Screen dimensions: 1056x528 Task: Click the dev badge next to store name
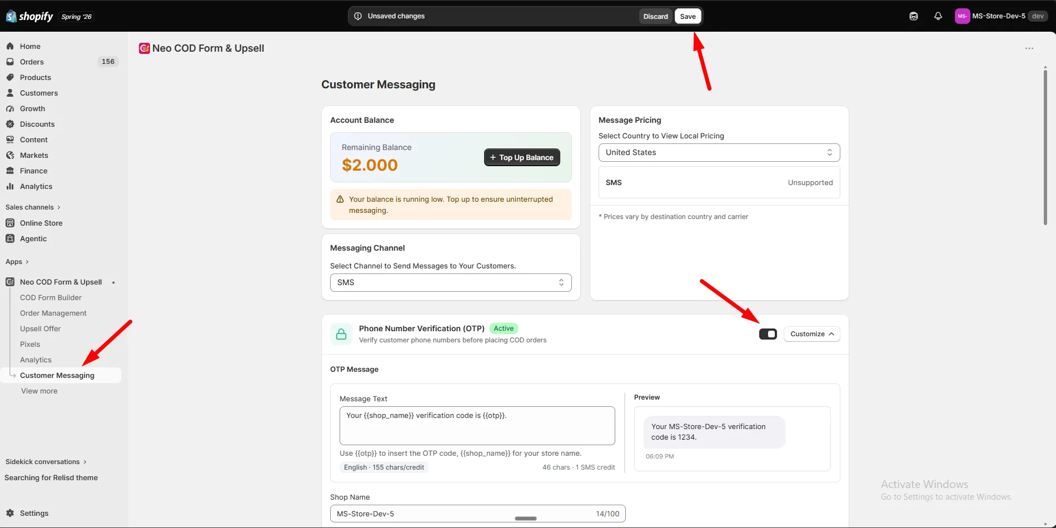pos(1038,16)
